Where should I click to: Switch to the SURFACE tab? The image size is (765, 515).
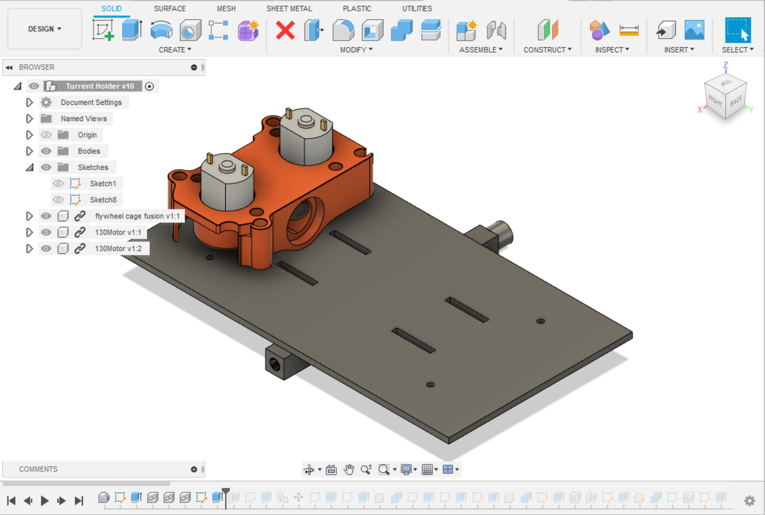click(x=169, y=9)
